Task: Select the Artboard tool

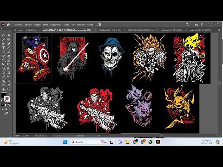Action: [x=3, y=85]
